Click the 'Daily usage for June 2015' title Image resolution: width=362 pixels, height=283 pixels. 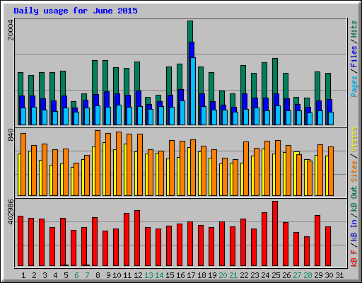76,11
